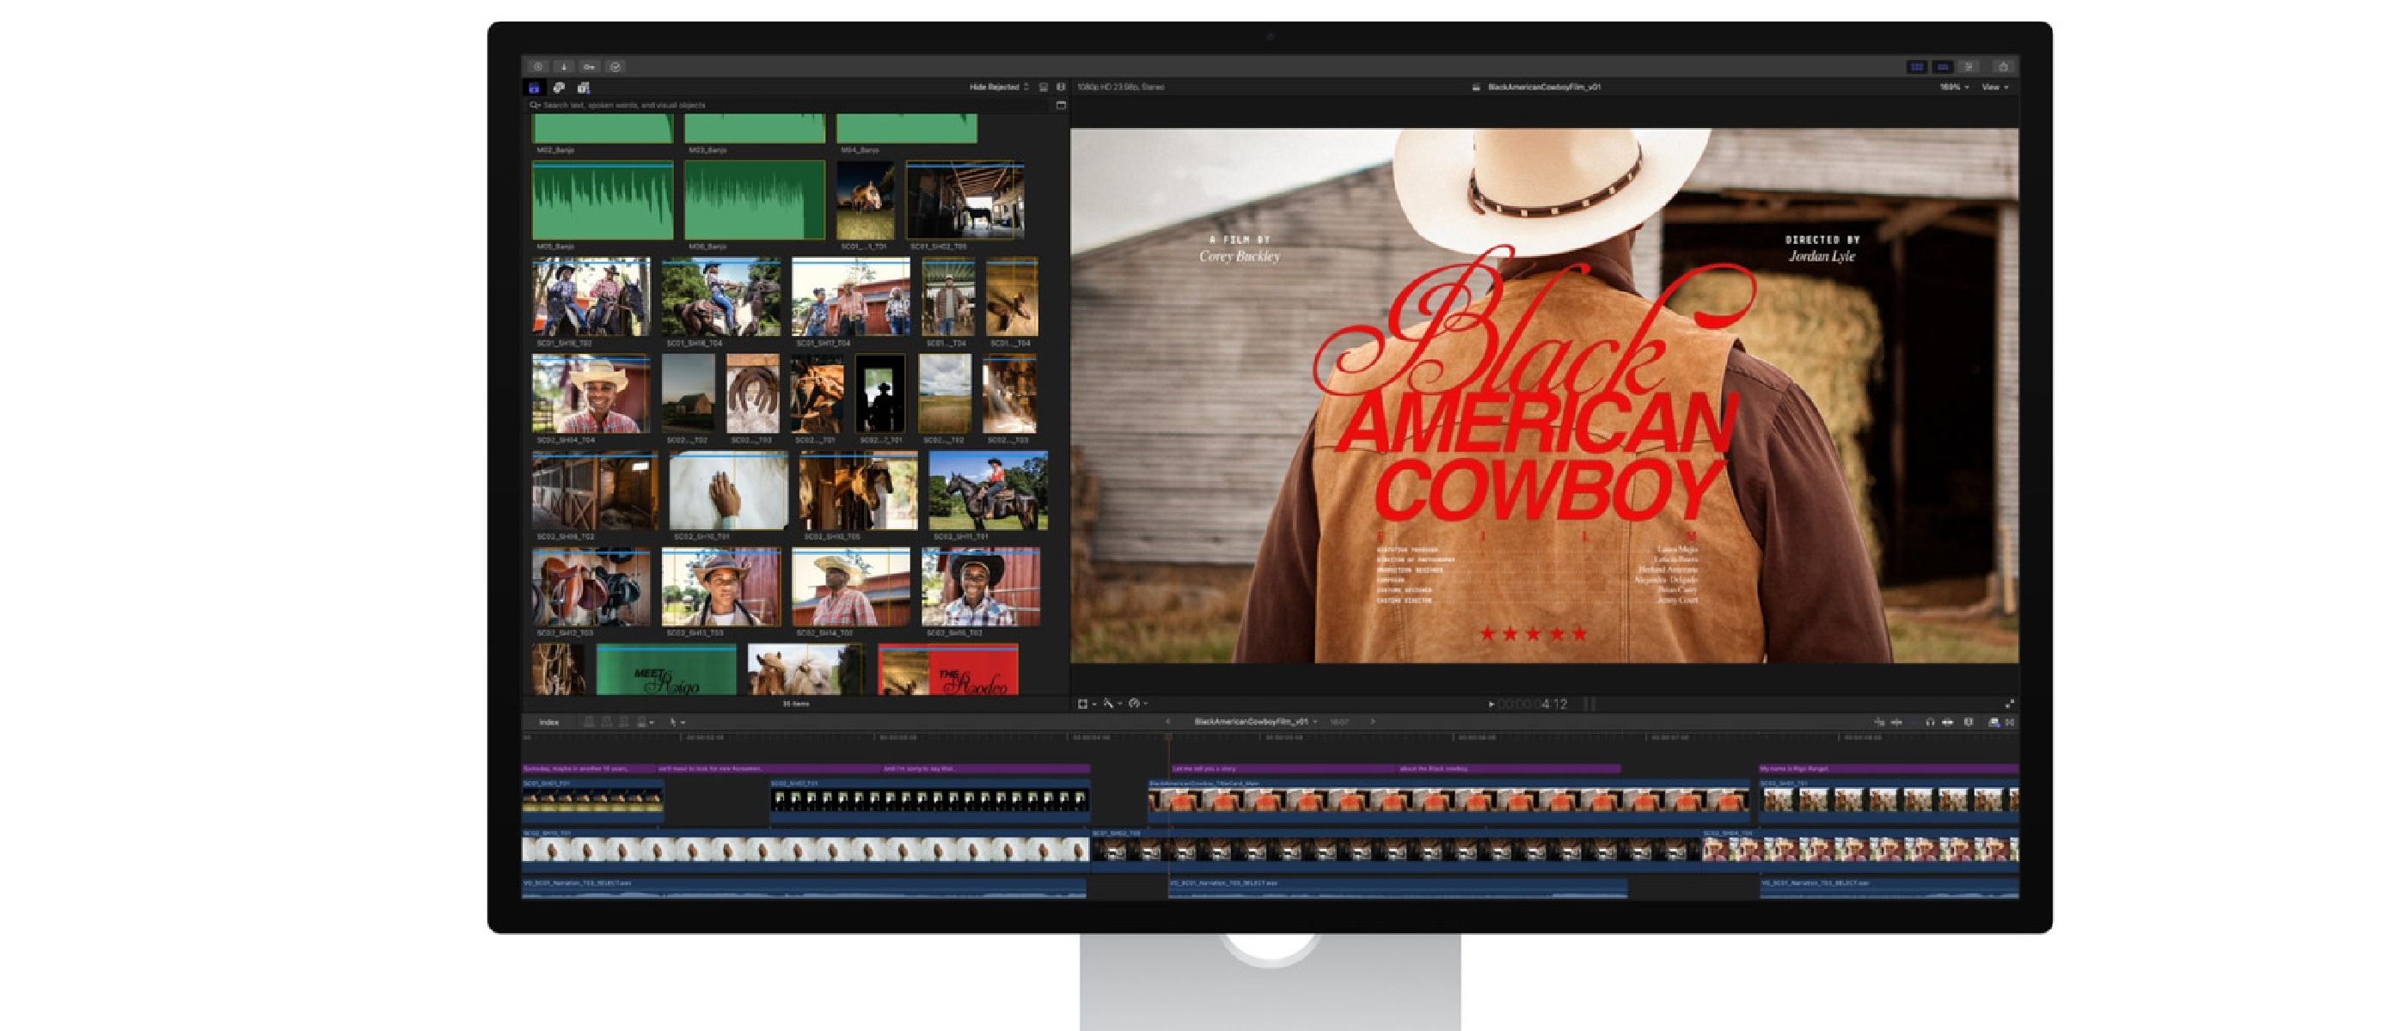Expand the Transform tool pop-up arrow
This screenshot has width=2407, height=1031.
(x=1094, y=705)
